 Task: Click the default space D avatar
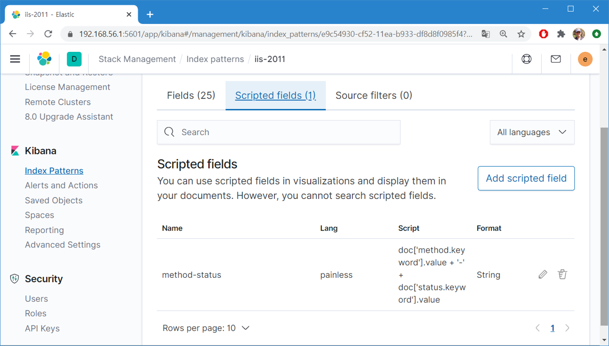point(74,59)
